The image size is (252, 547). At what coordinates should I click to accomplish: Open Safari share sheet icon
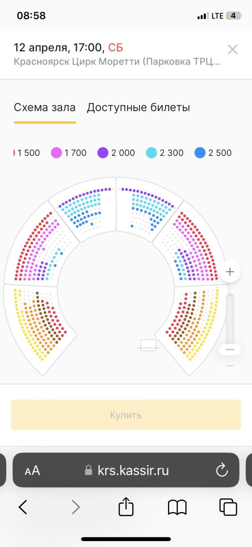click(x=126, y=506)
